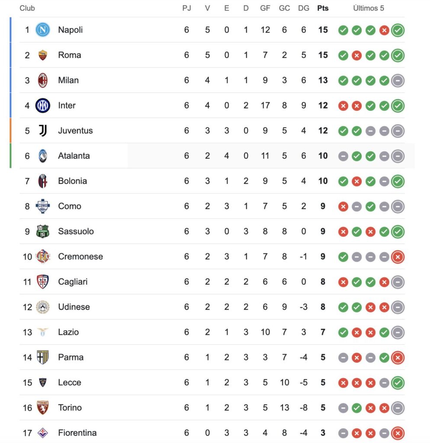Screen dimensions: 430x443
Task: Open the Como team link
Action: pyautogui.click(x=69, y=206)
